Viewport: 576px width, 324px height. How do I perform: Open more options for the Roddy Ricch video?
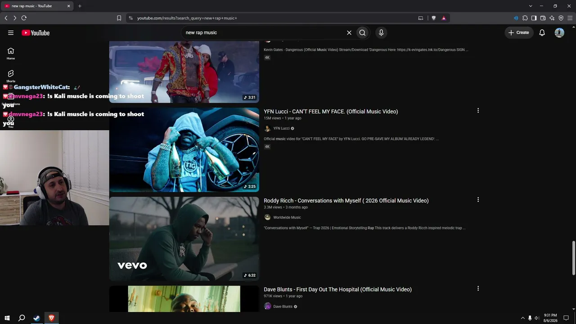478,200
